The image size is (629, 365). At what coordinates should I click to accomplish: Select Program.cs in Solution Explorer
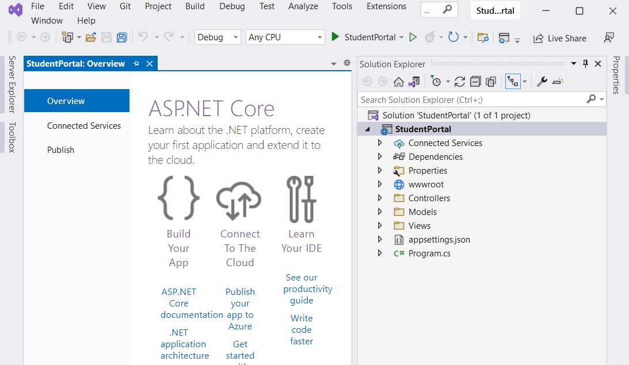pos(429,253)
